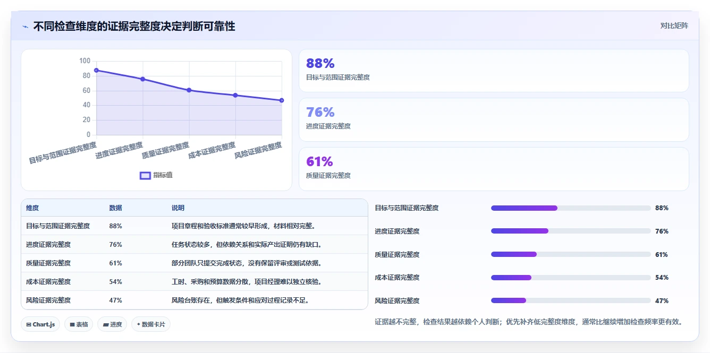Select the 数据卡片 chip
The width and height of the screenshot is (710, 353).
tap(151, 324)
